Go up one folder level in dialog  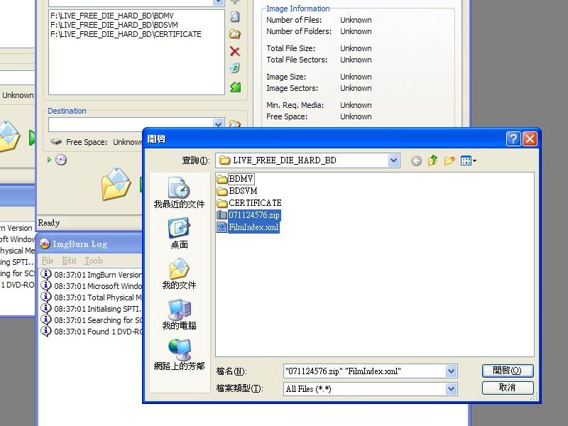pyautogui.click(x=433, y=160)
